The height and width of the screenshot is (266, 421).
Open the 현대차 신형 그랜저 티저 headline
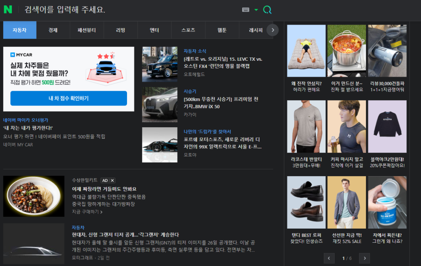click(x=125, y=234)
